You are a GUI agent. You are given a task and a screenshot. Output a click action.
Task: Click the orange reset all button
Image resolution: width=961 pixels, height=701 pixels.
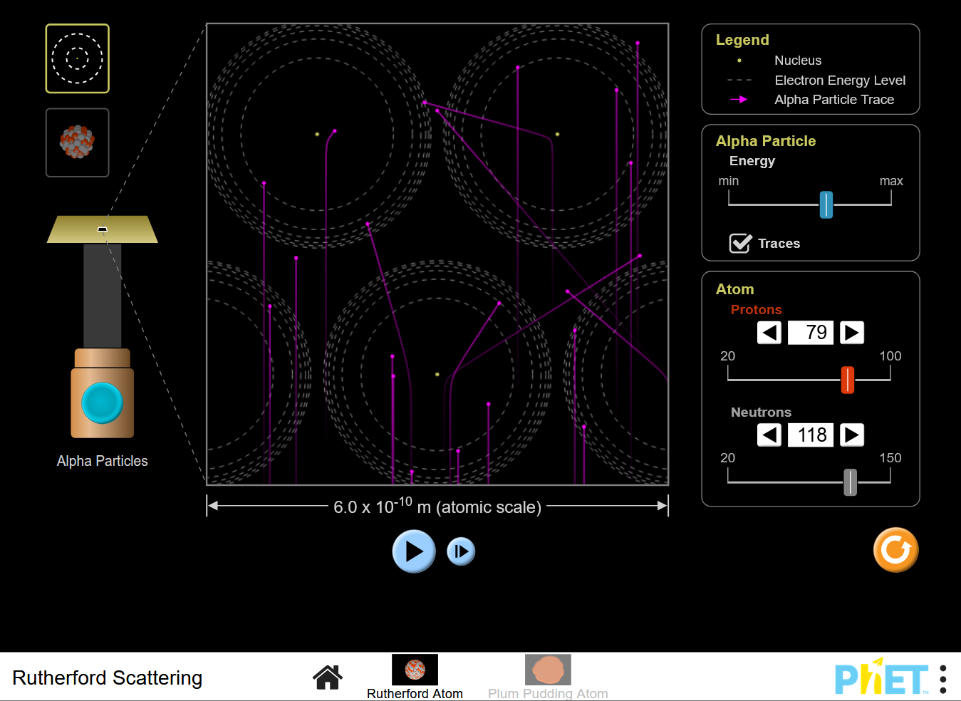tap(895, 550)
